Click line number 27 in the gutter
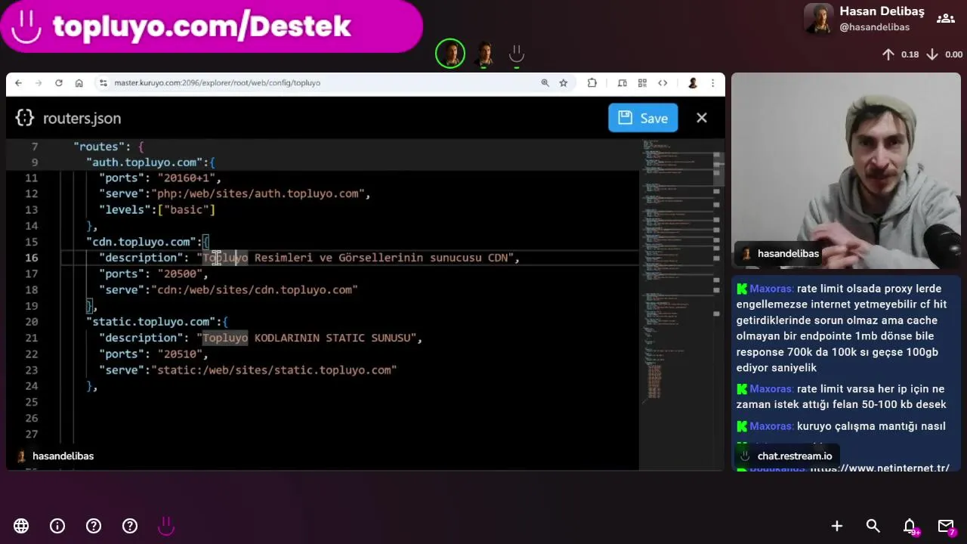Image resolution: width=967 pixels, height=544 pixels. tap(31, 434)
